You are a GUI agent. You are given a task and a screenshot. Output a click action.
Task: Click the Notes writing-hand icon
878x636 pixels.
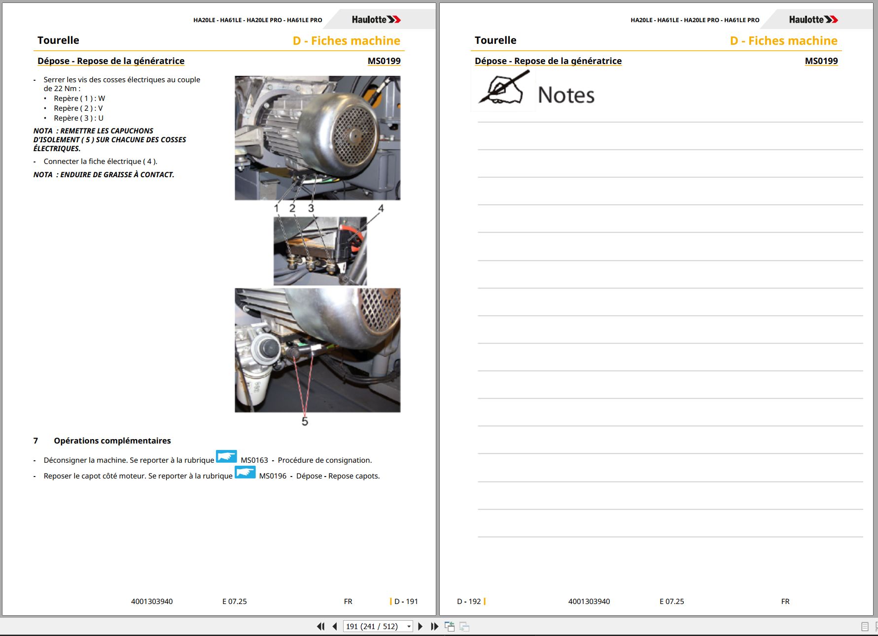tap(503, 89)
